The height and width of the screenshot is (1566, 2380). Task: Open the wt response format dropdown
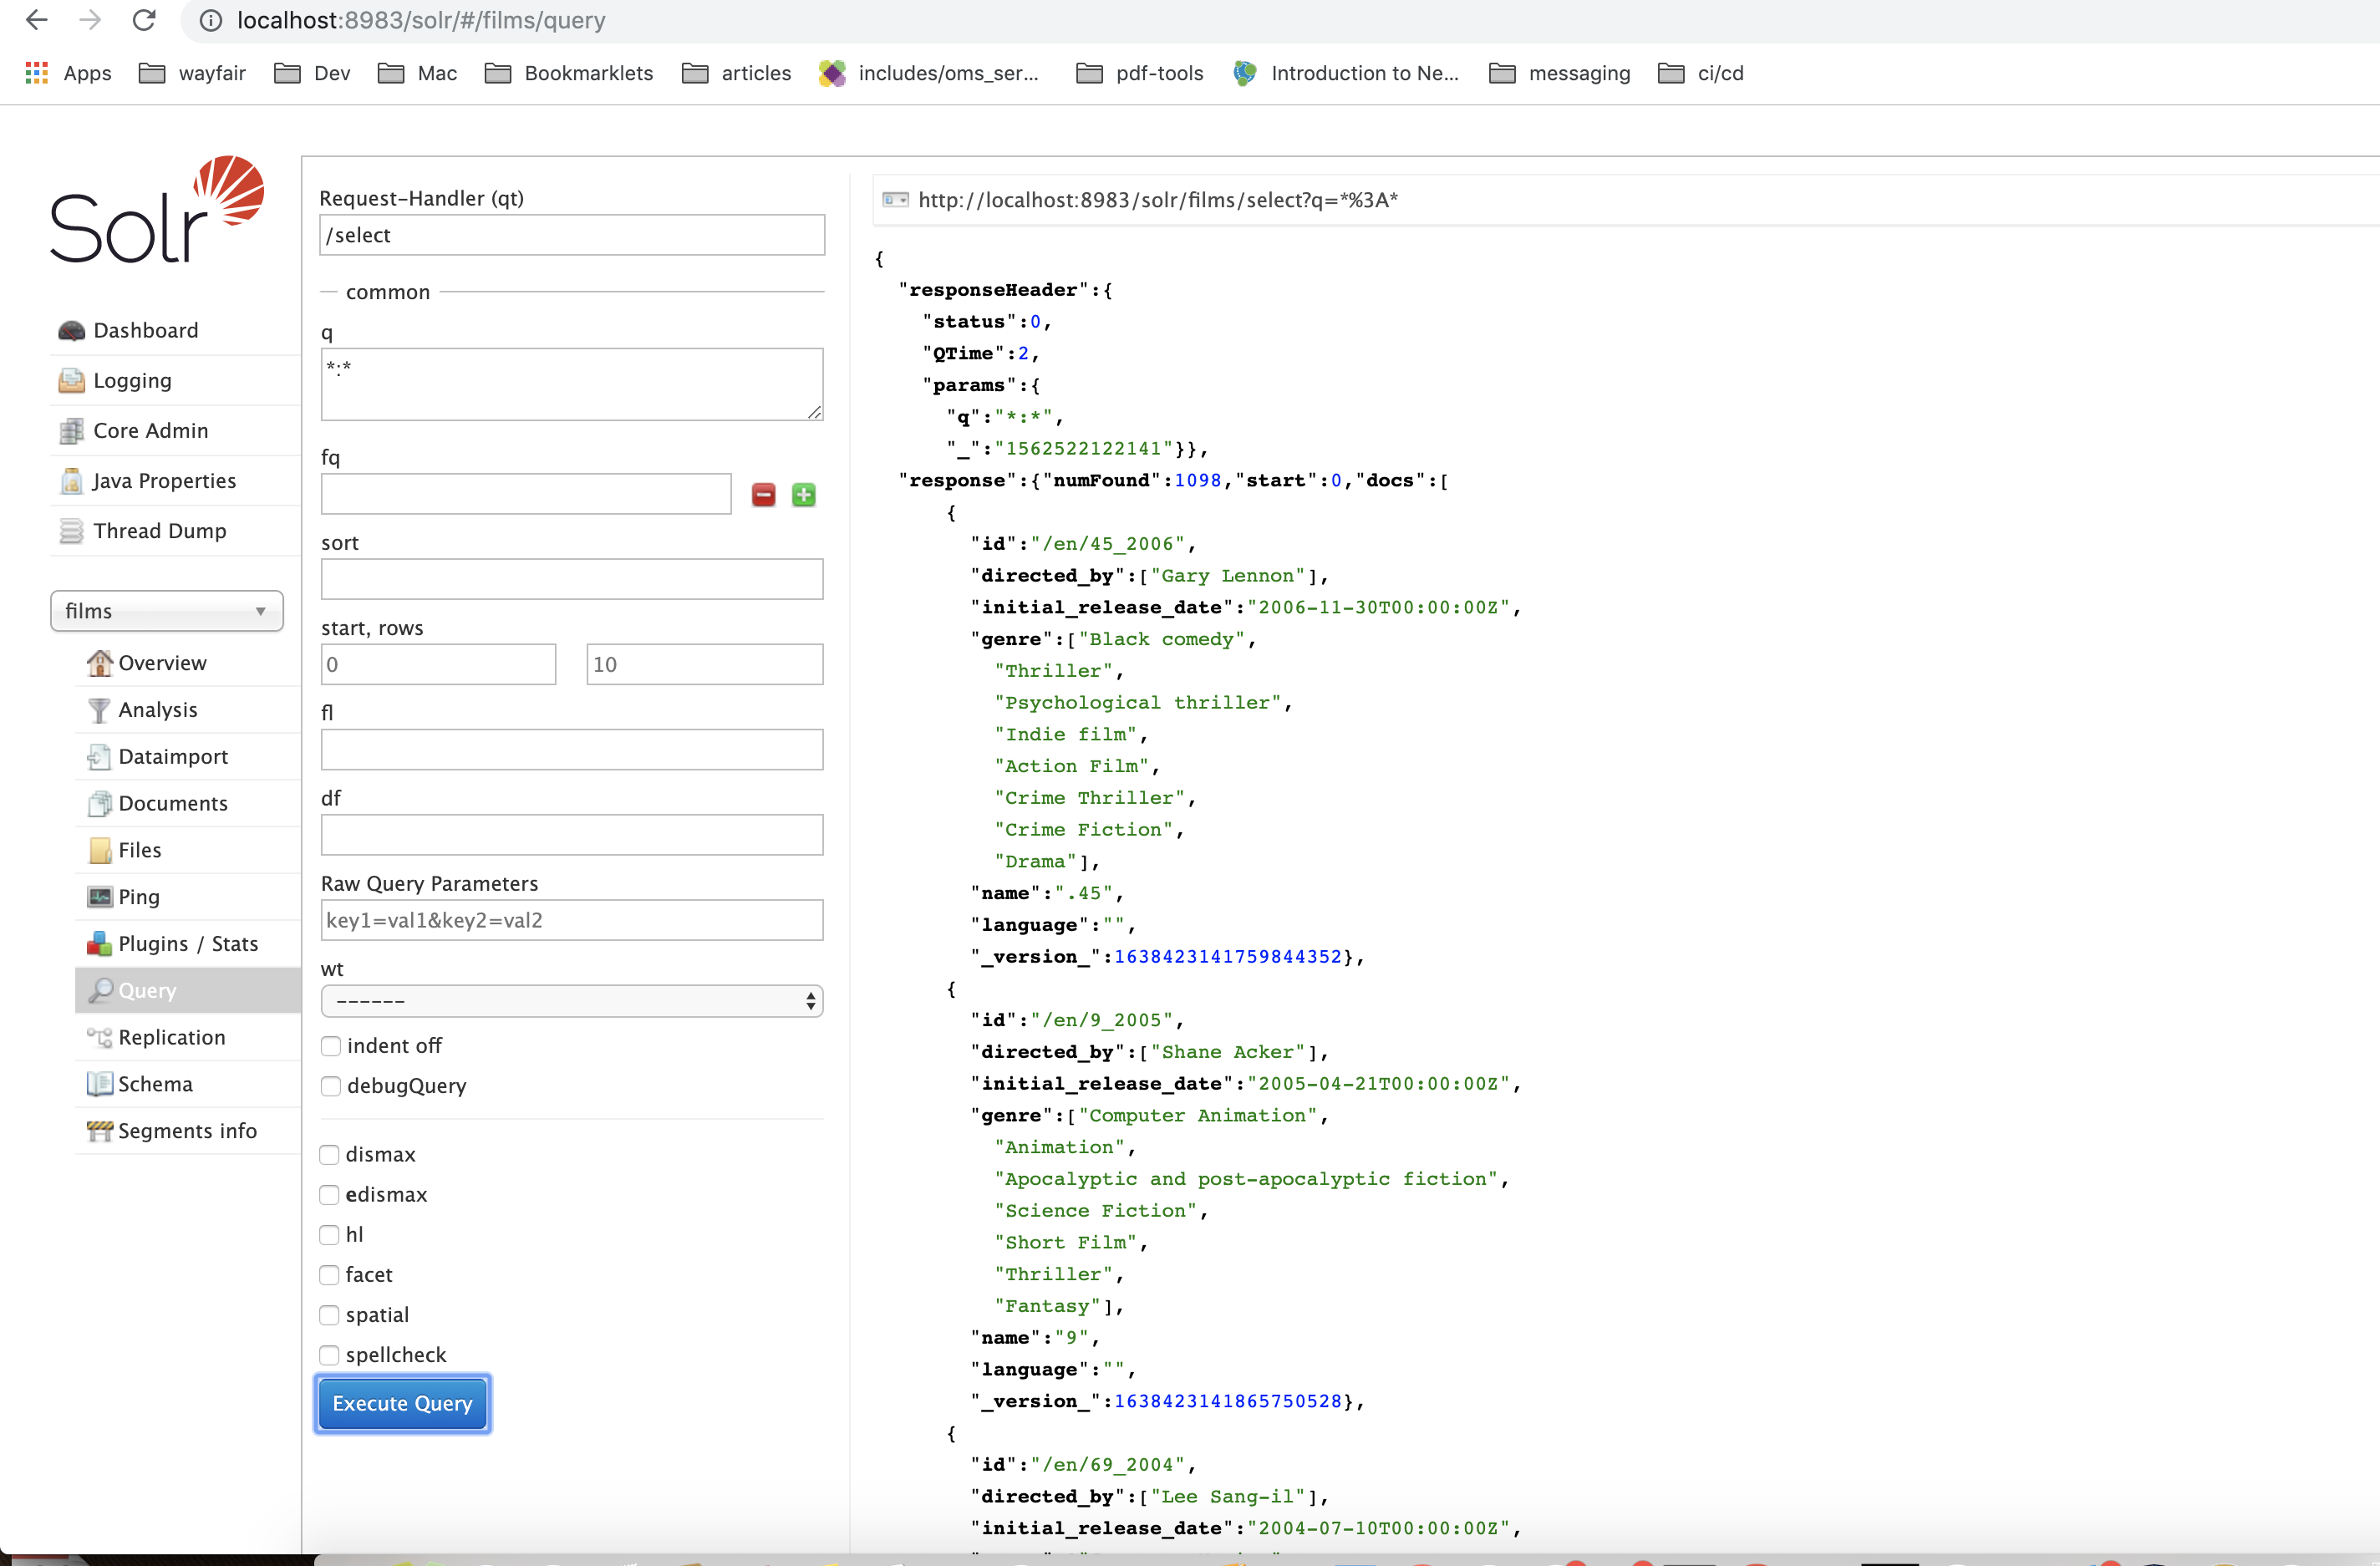[571, 1000]
